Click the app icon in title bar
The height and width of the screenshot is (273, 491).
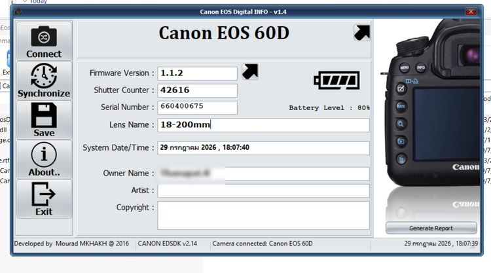click(x=18, y=12)
